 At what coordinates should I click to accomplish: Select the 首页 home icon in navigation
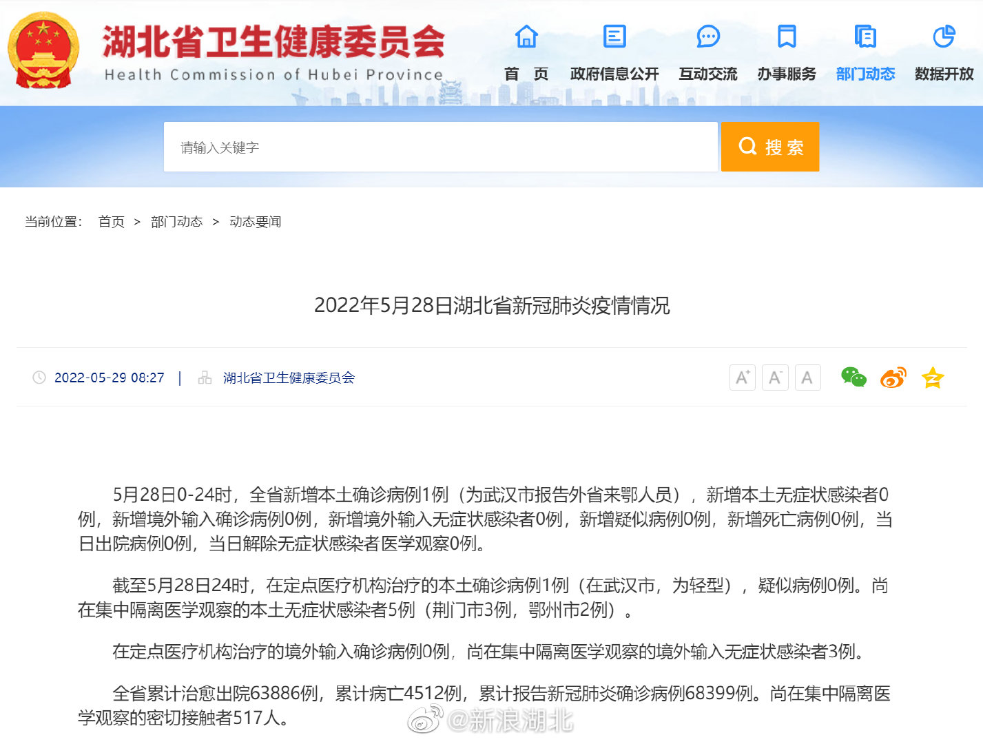526,37
